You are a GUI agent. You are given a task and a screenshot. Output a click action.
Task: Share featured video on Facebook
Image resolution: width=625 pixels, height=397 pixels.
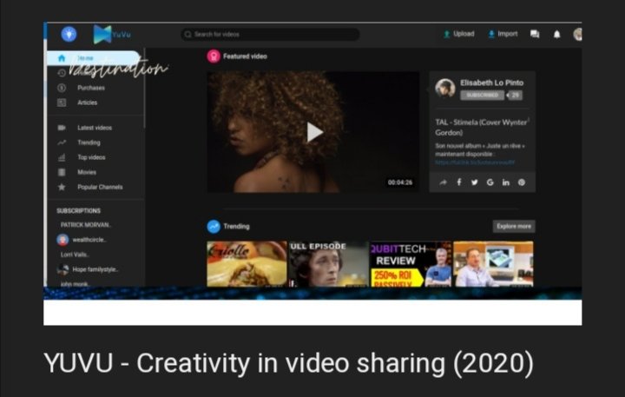point(459,182)
